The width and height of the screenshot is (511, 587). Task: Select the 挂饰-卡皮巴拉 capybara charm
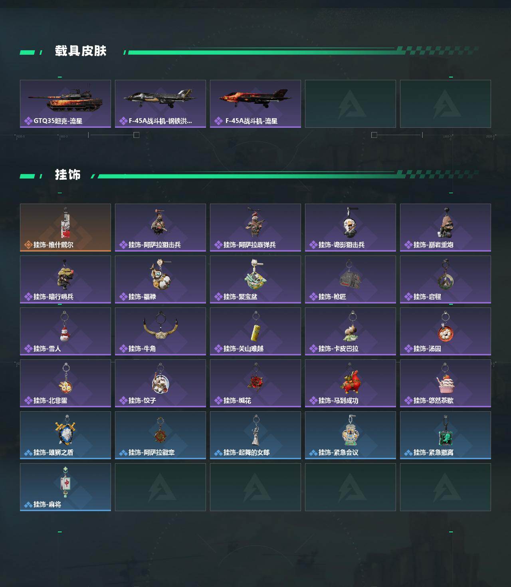tap(351, 331)
